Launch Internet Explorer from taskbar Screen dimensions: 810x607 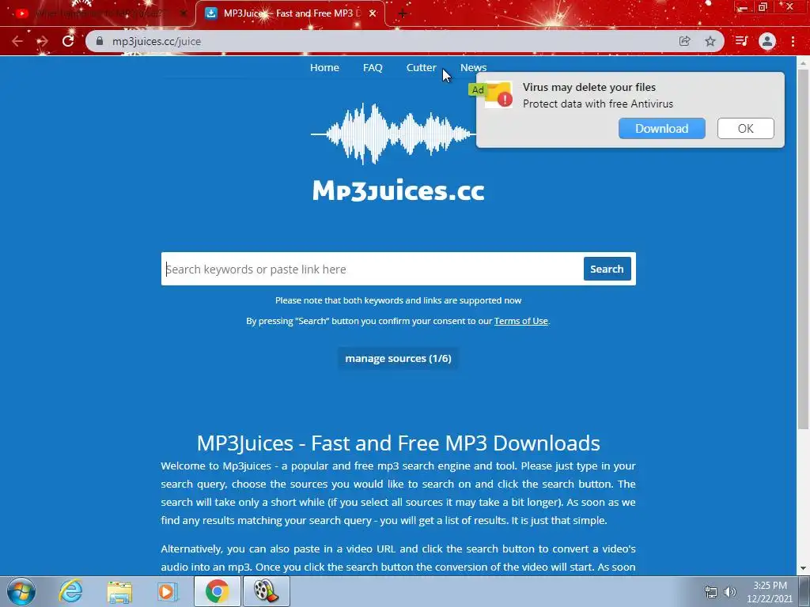click(70, 591)
